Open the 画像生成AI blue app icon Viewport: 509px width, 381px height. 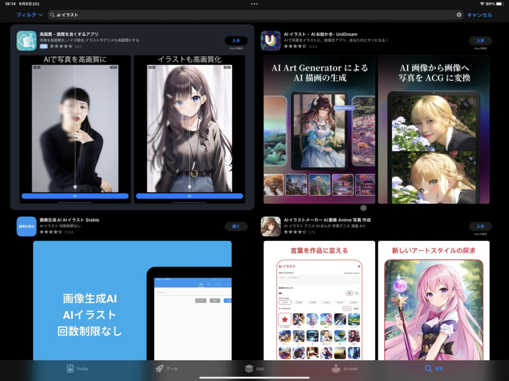tap(26, 227)
